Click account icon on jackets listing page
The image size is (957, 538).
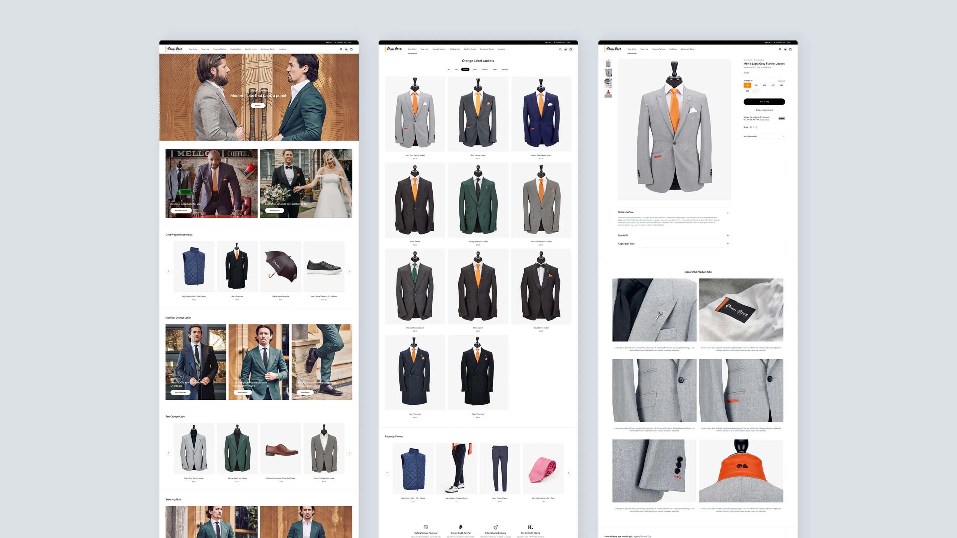pos(565,49)
